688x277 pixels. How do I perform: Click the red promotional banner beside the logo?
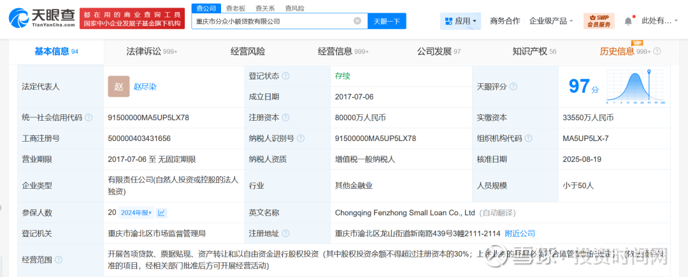[x=133, y=19]
